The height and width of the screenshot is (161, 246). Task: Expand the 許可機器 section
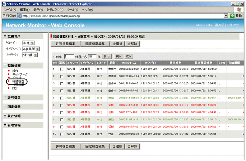[x=5, y=97]
